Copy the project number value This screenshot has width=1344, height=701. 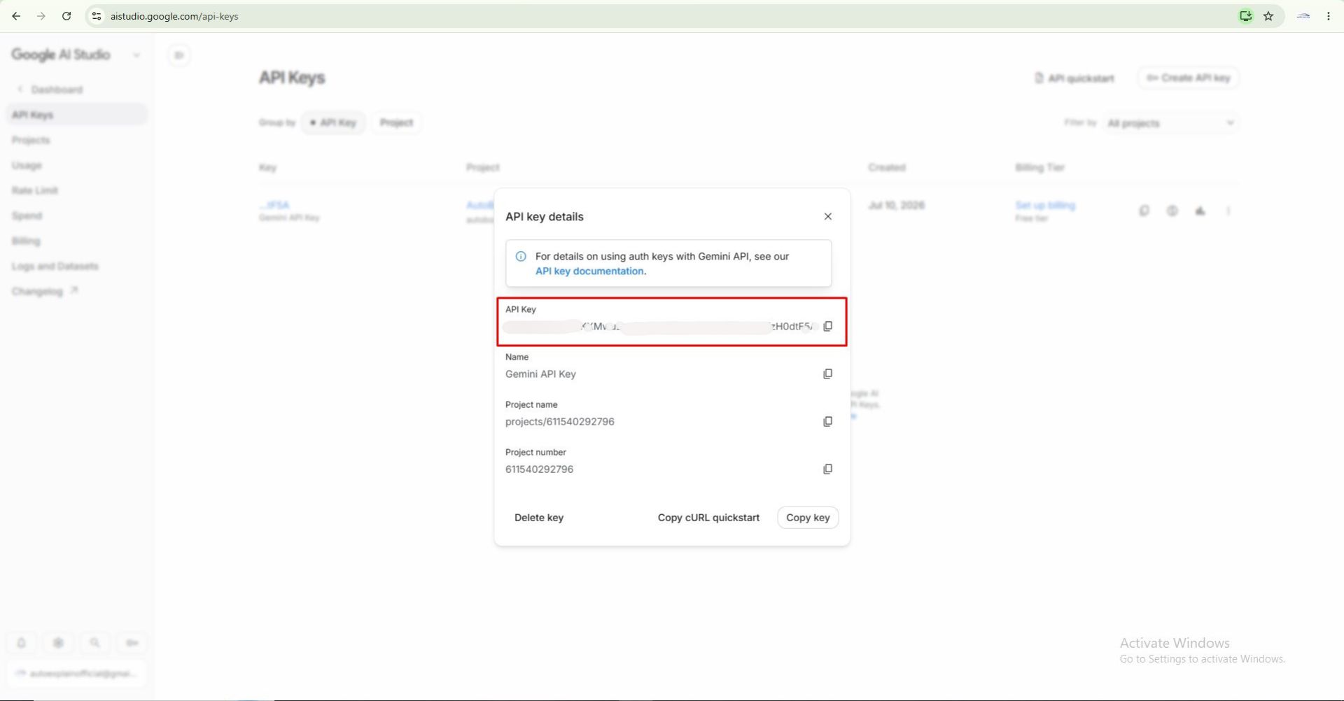coord(827,469)
